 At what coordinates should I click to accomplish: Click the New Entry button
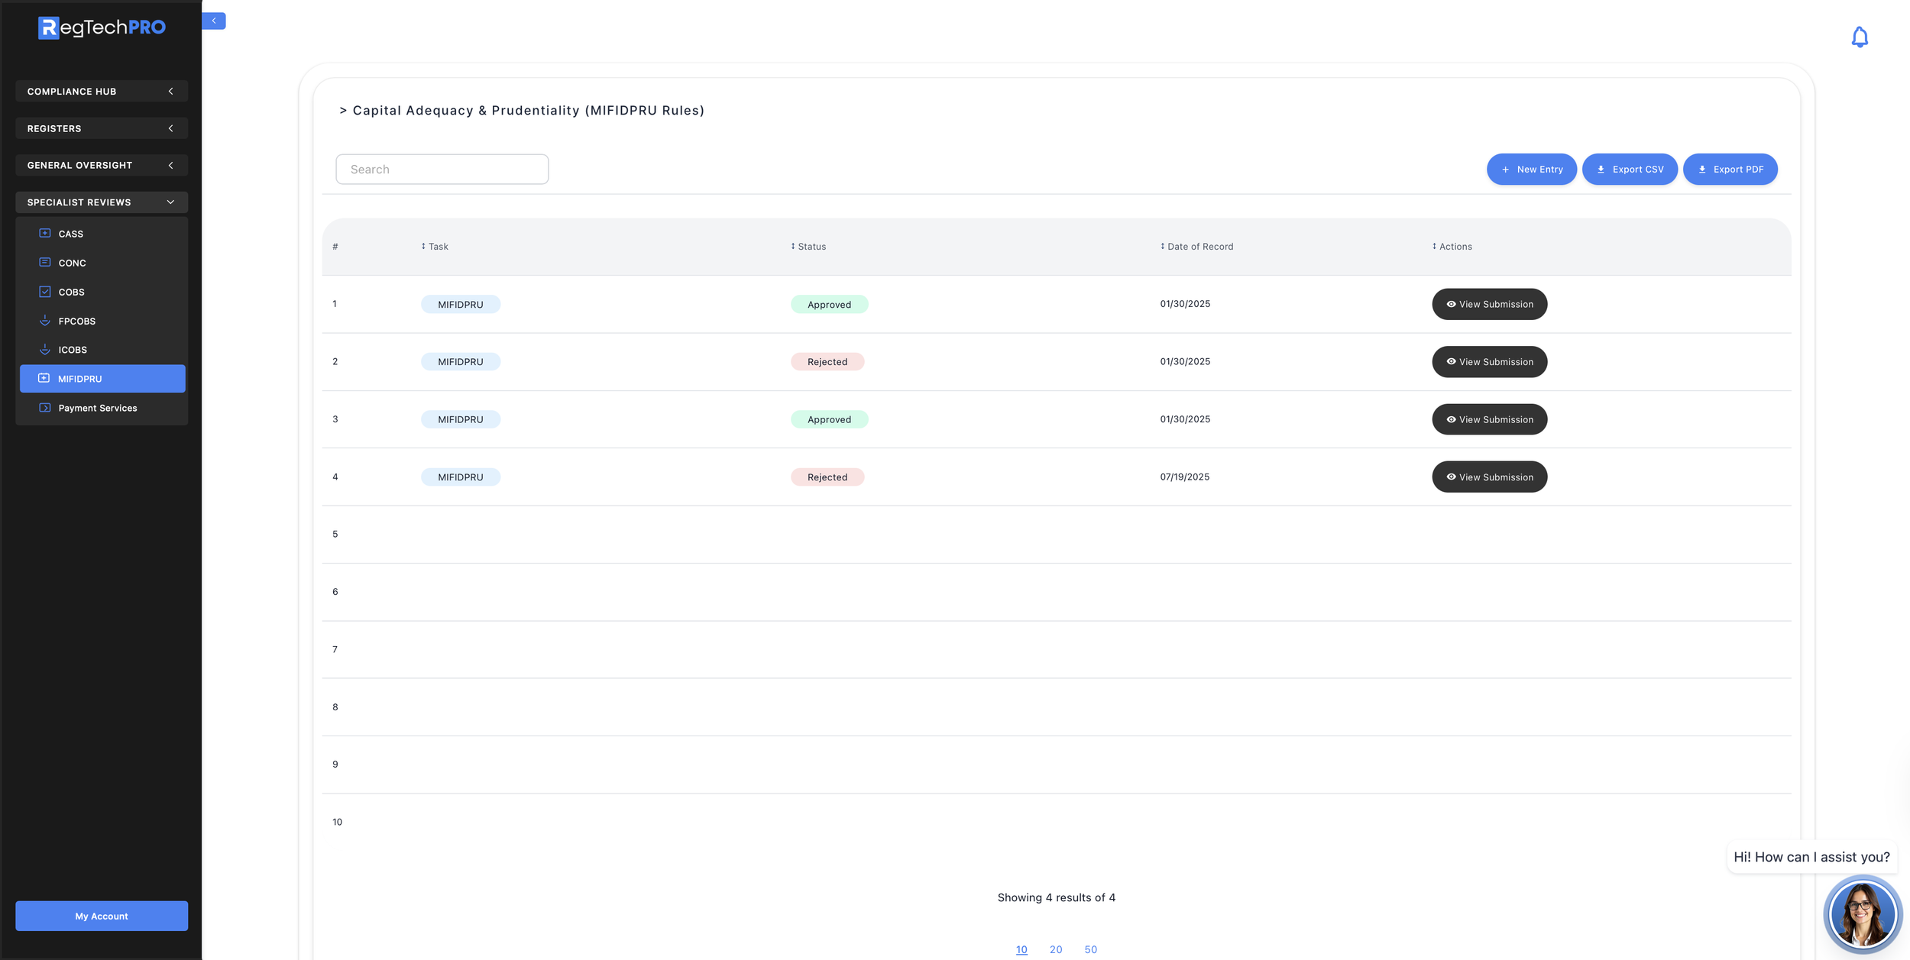coord(1531,170)
